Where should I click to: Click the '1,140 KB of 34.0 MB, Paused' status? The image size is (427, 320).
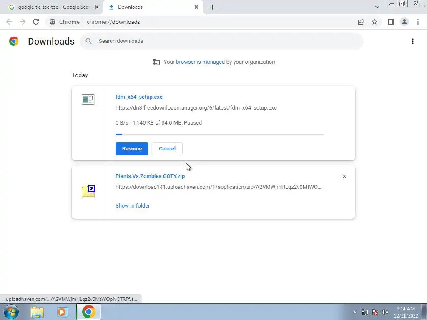[167, 123]
